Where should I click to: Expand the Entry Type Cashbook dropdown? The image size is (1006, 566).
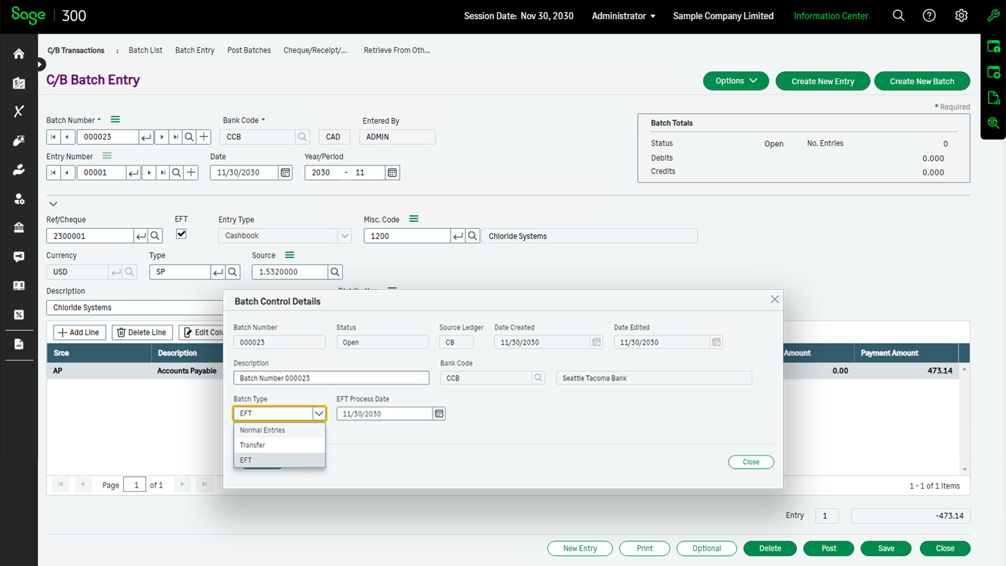point(344,236)
